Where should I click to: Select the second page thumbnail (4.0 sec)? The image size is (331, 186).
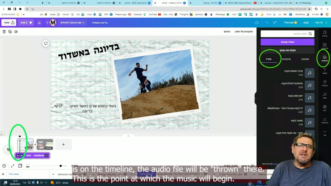pos(45,144)
